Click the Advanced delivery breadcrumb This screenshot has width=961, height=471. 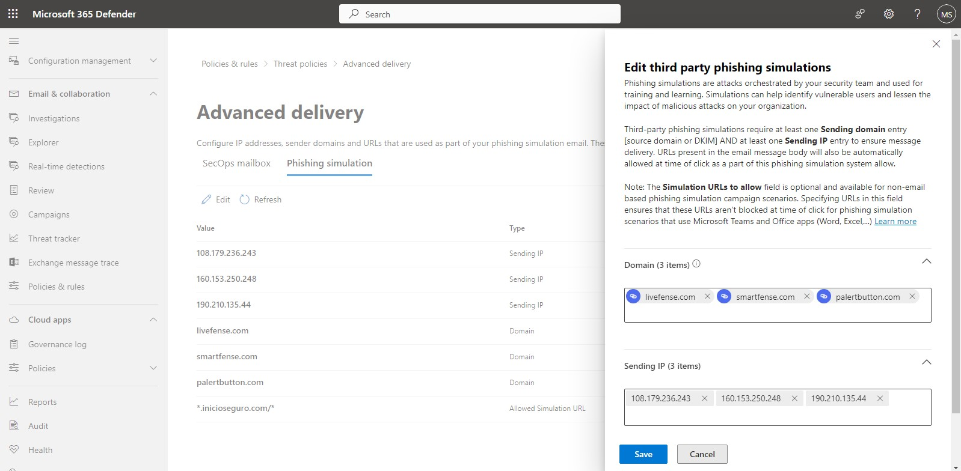377,64
